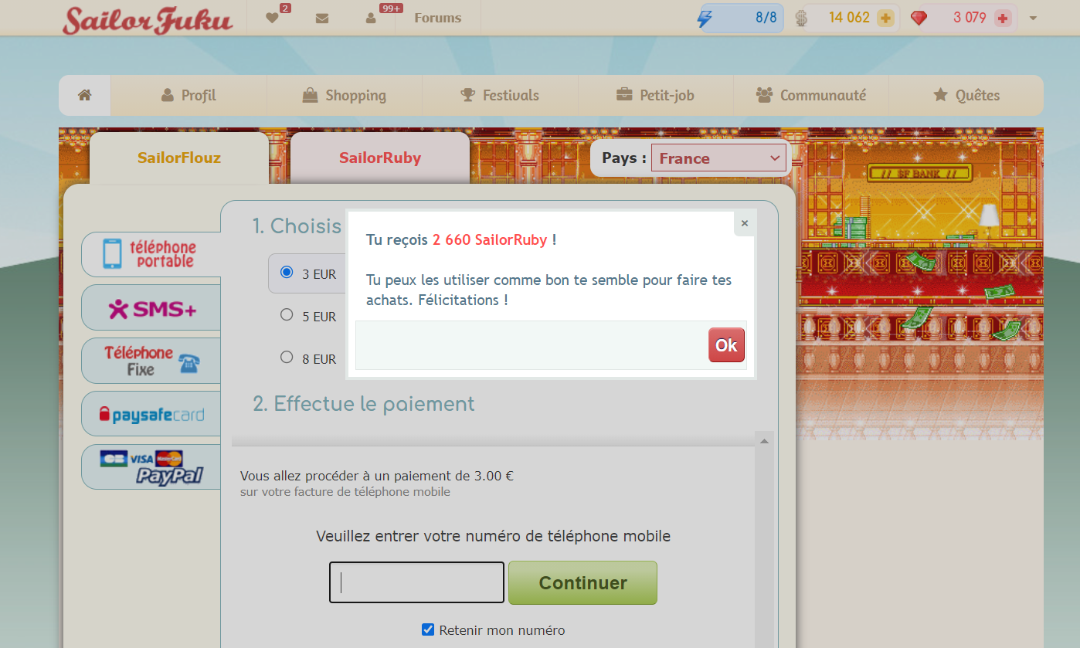Image resolution: width=1080 pixels, height=648 pixels.
Task: Select the 5 EUR radio option
Action: click(287, 315)
